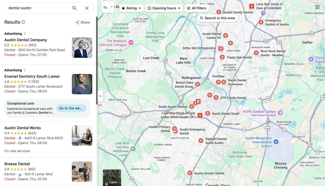Viewport: 325px width, 186px height.
Task: Select the Swish Dental Downtown pin
Action: tap(223, 82)
